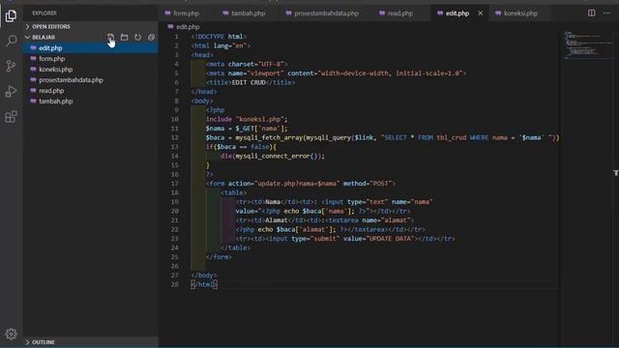The image size is (619, 348).
Task: Click the </form> closing tag on line 25
Action: point(219,257)
